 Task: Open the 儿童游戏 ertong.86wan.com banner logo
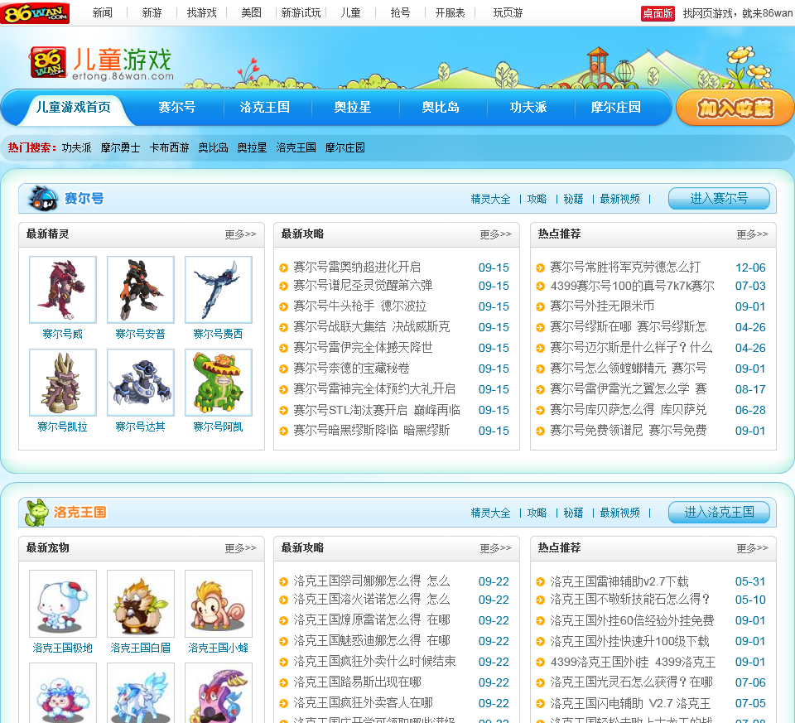coord(101,64)
